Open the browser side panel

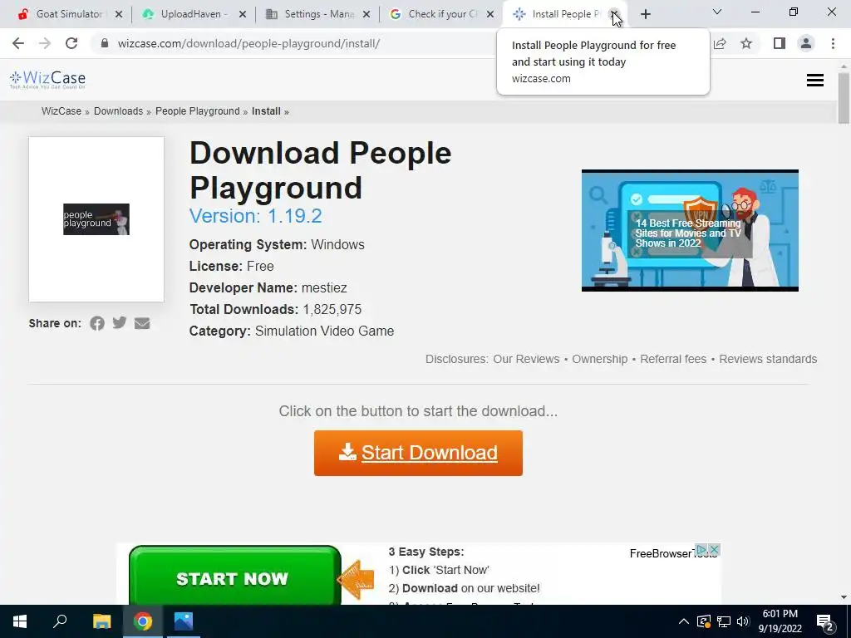tap(780, 43)
